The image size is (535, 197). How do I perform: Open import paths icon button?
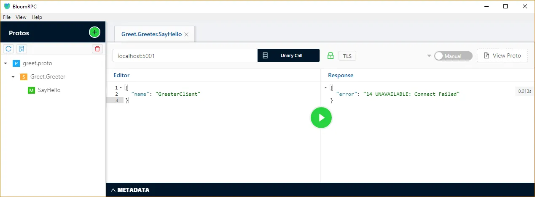click(22, 49)
